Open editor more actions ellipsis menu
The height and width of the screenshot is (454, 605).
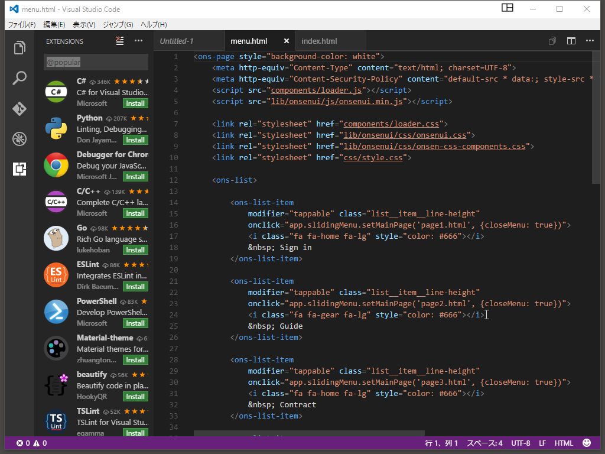click(x=590, y=41)
